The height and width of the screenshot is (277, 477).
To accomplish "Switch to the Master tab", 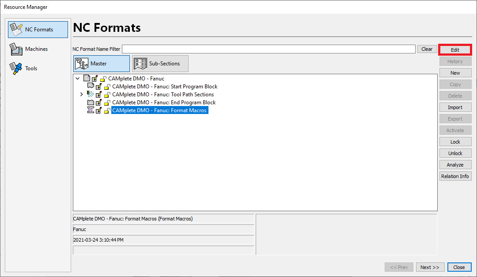I will pyautogui.click(x=102, y=64).
